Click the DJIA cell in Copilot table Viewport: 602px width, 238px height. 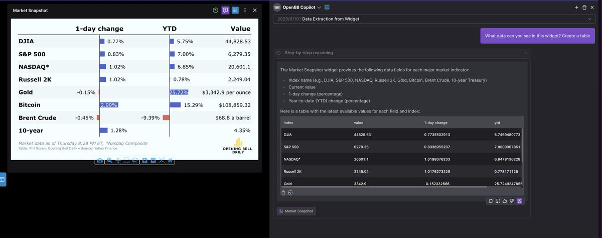287,135
